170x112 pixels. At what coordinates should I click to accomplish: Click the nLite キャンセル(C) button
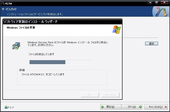tap(156, 107)
